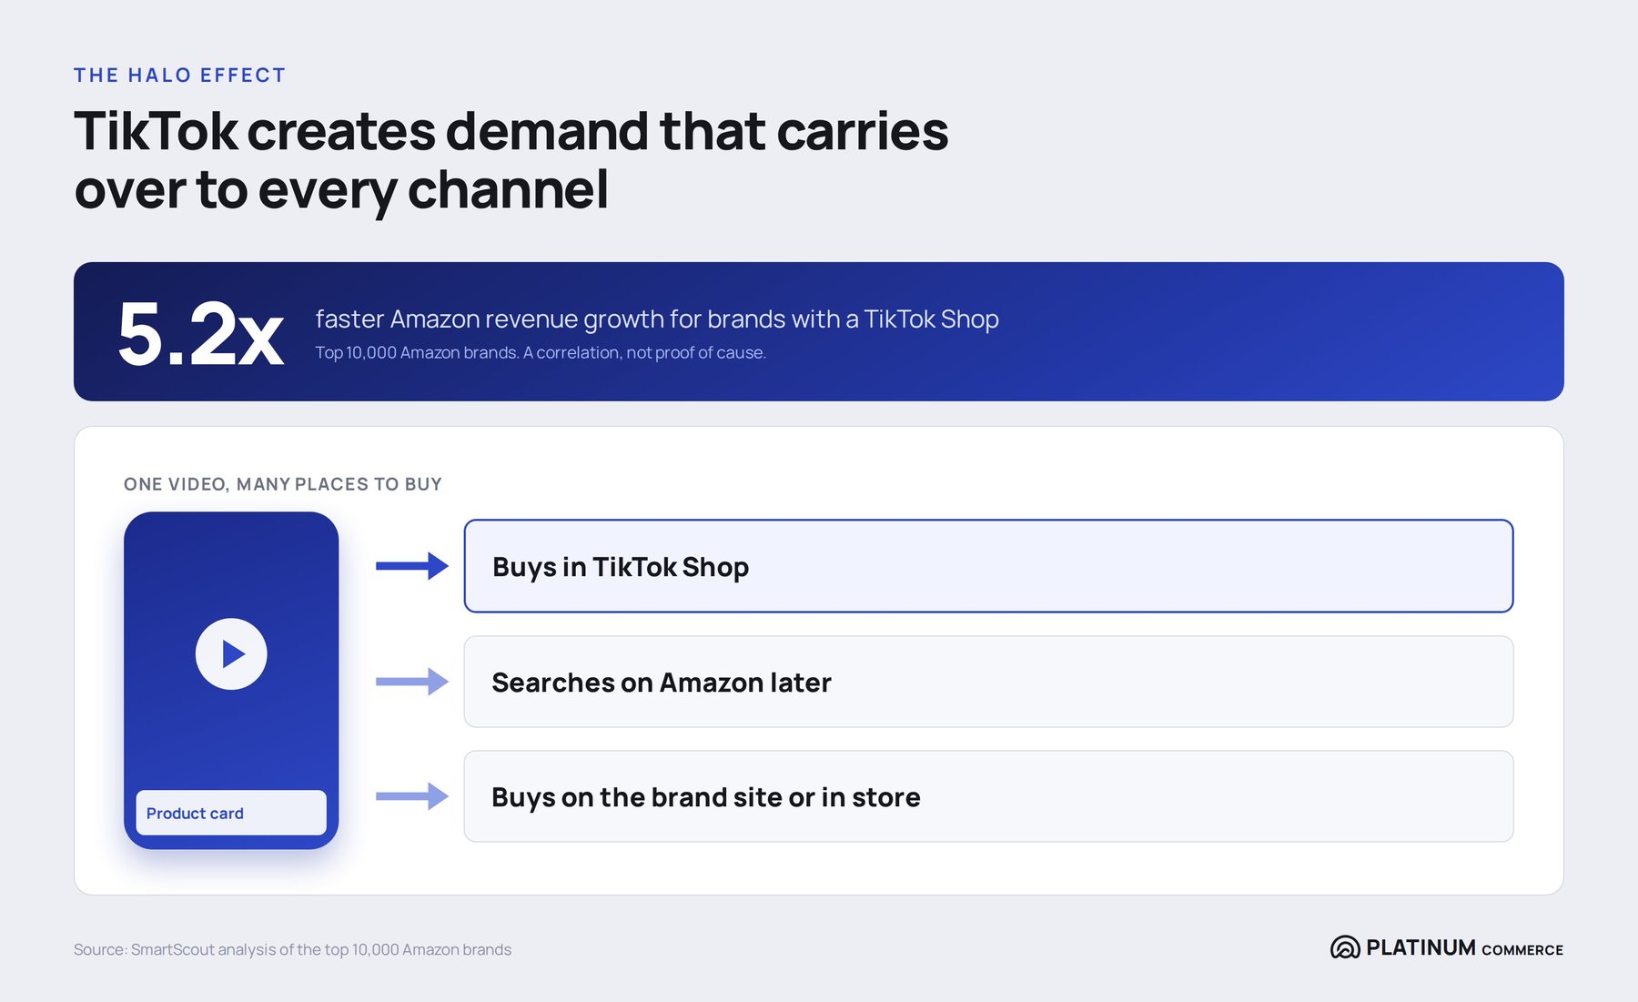Click the Source: SmartScout analysis footnote
Viewport: 1638px width, 1002px height.
click(292, 949)
